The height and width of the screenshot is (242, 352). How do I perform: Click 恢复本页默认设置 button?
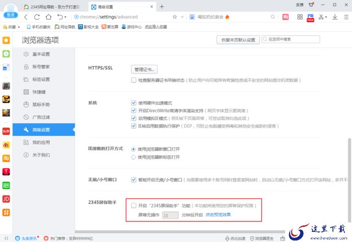[x=238, y=40]
